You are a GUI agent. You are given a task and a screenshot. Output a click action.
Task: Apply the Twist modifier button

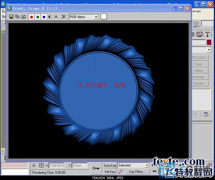[x=200, y=64]
